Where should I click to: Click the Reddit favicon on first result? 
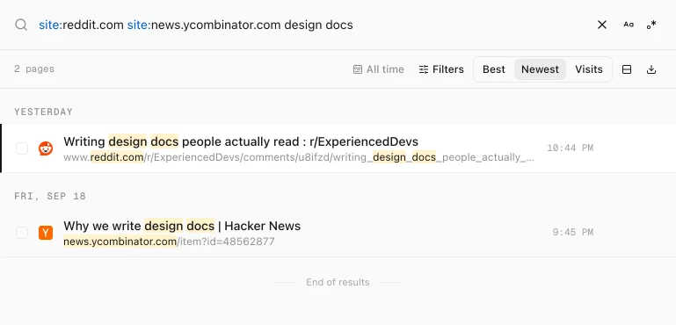point(46,148)
